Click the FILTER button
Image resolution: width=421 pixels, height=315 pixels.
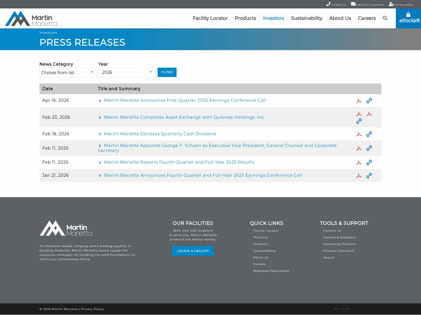pyautogui.click(x=167, y=72)
